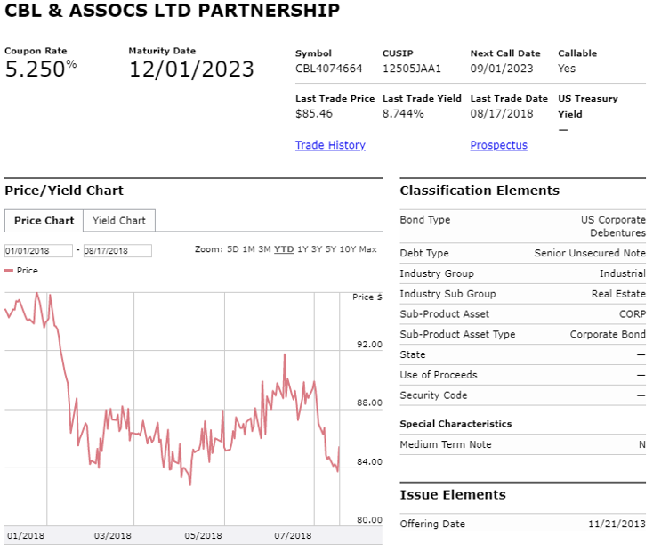The image size is (653, 545).
Task: Set chart zoom to 5D
Action: point(233,249)
